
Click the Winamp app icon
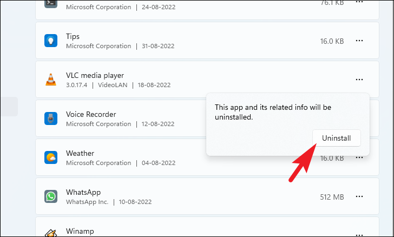point(51,233)
